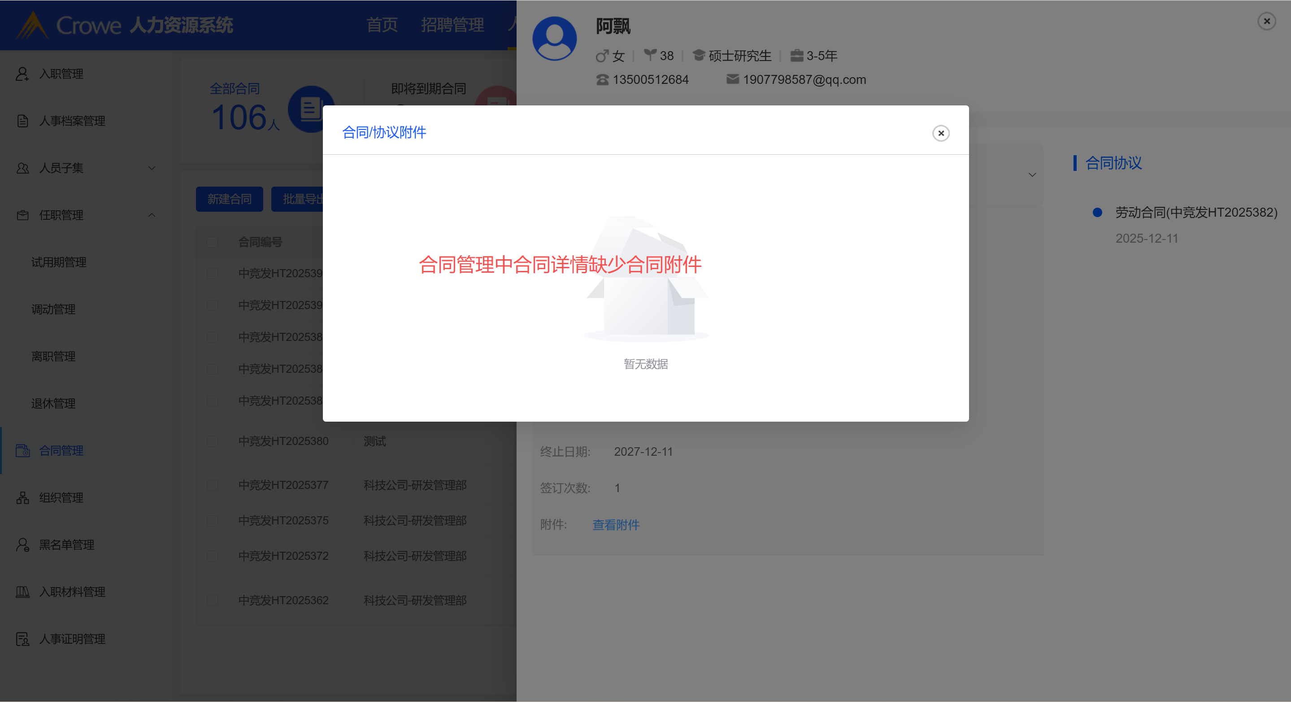Collapse the contract detail section chevron
This screenshot has height=702, width=1291.
[x=1032, y=175]
